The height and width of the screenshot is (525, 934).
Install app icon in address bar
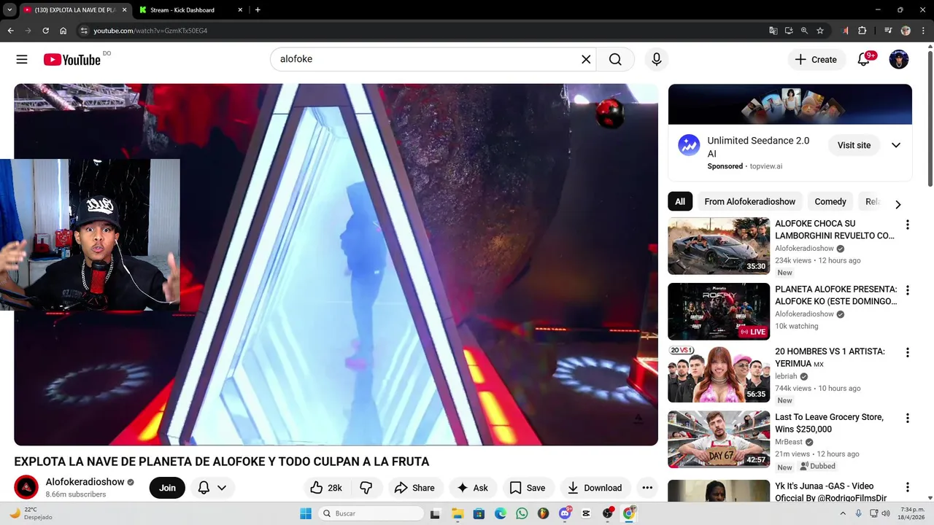pyautogui.click(x=789, y=31)
